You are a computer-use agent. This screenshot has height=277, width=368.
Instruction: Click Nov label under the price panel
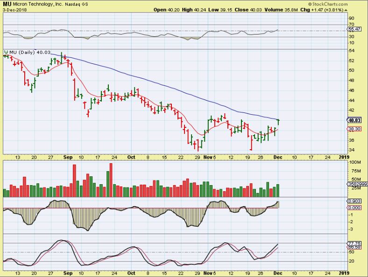[x=208, y=157]
